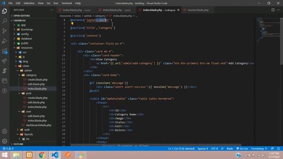Image resolution: width=283 pixels, height=159 pixels.
Task: Click the Formatting status bar item
Action: pyautogui.click(x=259, y=148)
